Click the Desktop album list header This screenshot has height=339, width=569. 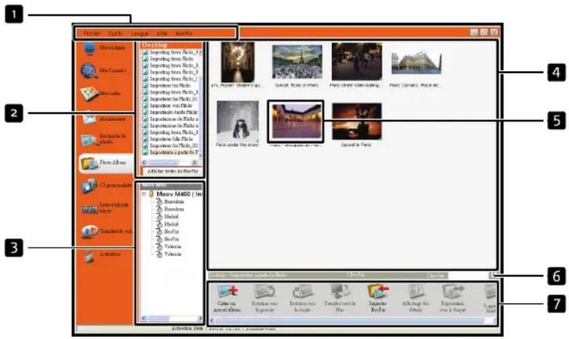(x=171, y=45)
